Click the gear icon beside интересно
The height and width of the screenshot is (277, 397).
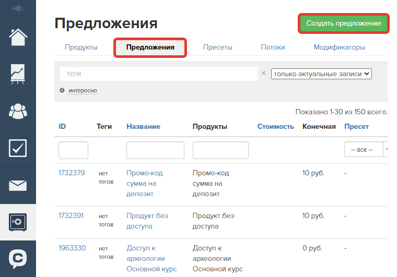(62, 90)
